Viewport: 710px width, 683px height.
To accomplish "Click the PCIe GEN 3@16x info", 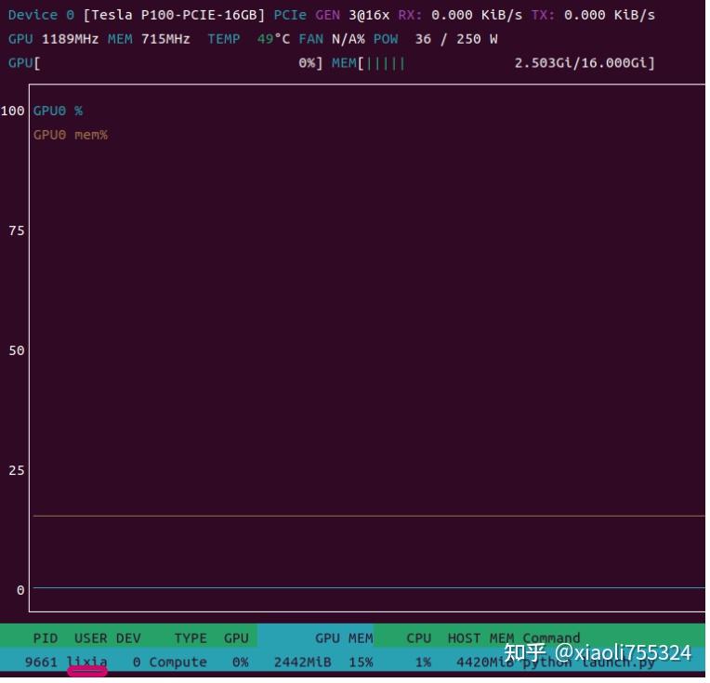I will [332, 16].
